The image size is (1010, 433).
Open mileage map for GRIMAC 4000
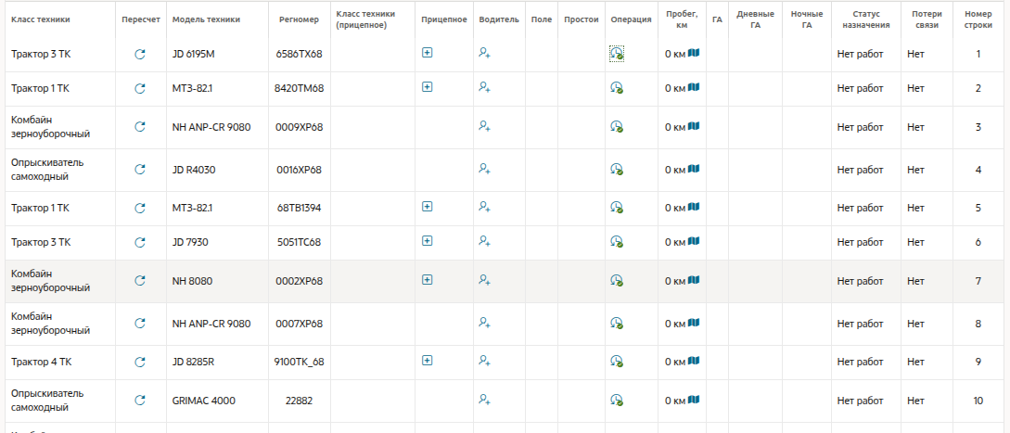point(694,399)
